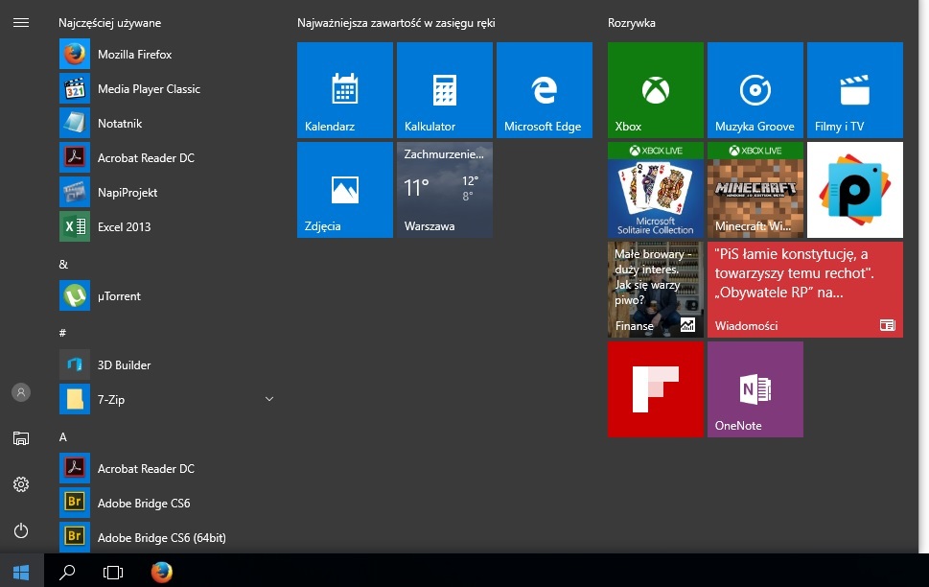Click the & section header
Screen dimensions: 929x587
[63, 265]
